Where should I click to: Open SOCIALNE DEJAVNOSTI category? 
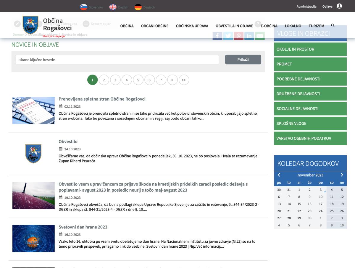310,108
